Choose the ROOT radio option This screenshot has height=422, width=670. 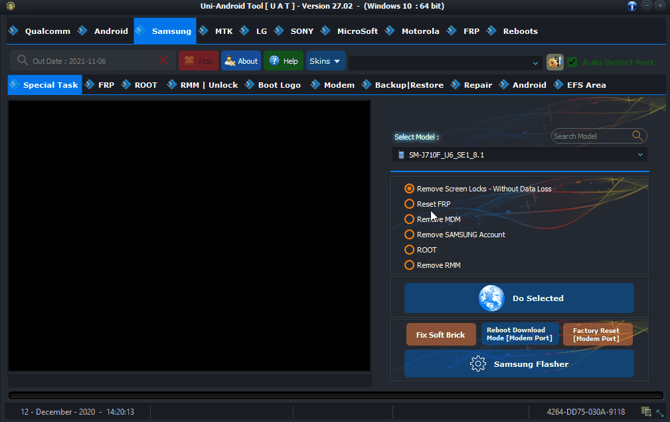pyautogui.click(x=420, y=250)
